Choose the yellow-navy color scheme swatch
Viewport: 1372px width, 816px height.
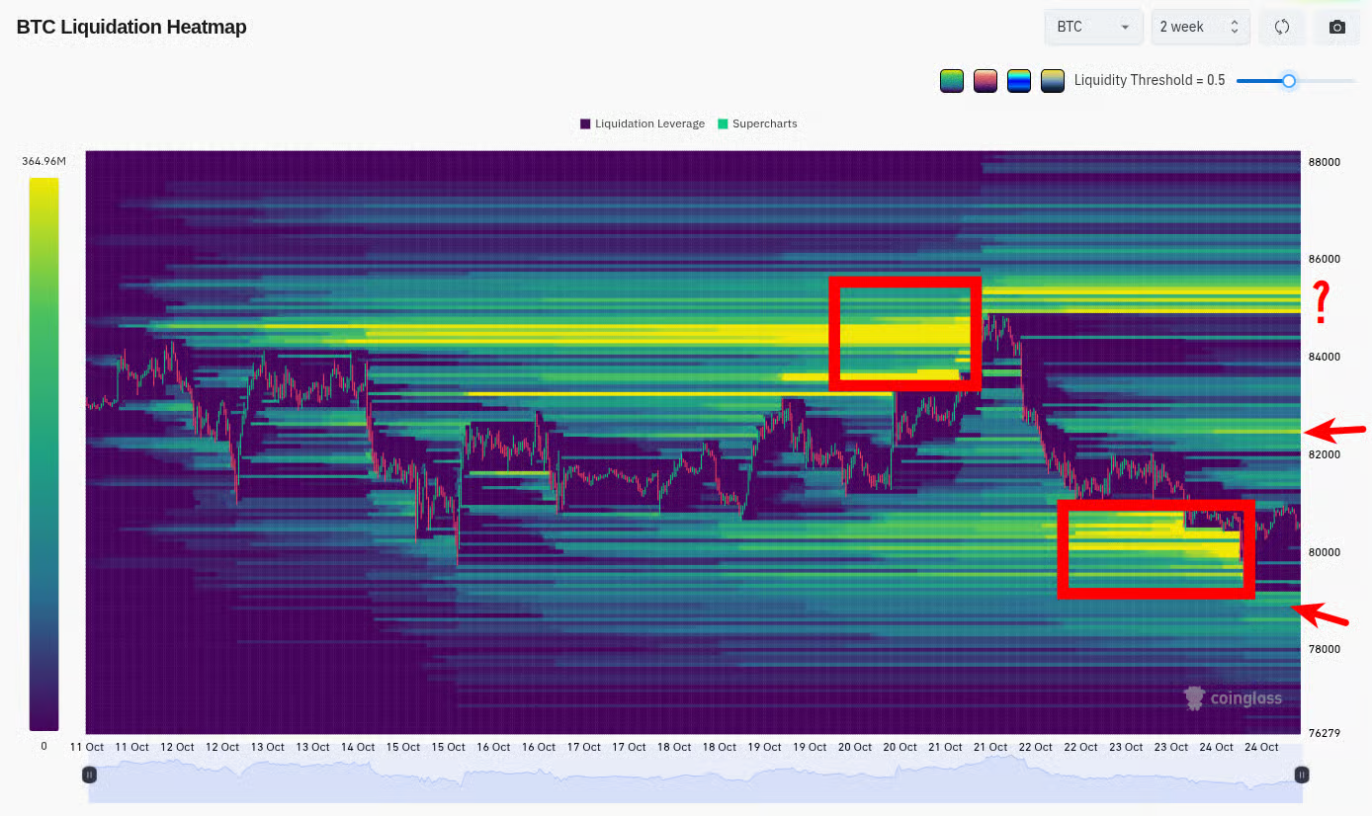1053,81
